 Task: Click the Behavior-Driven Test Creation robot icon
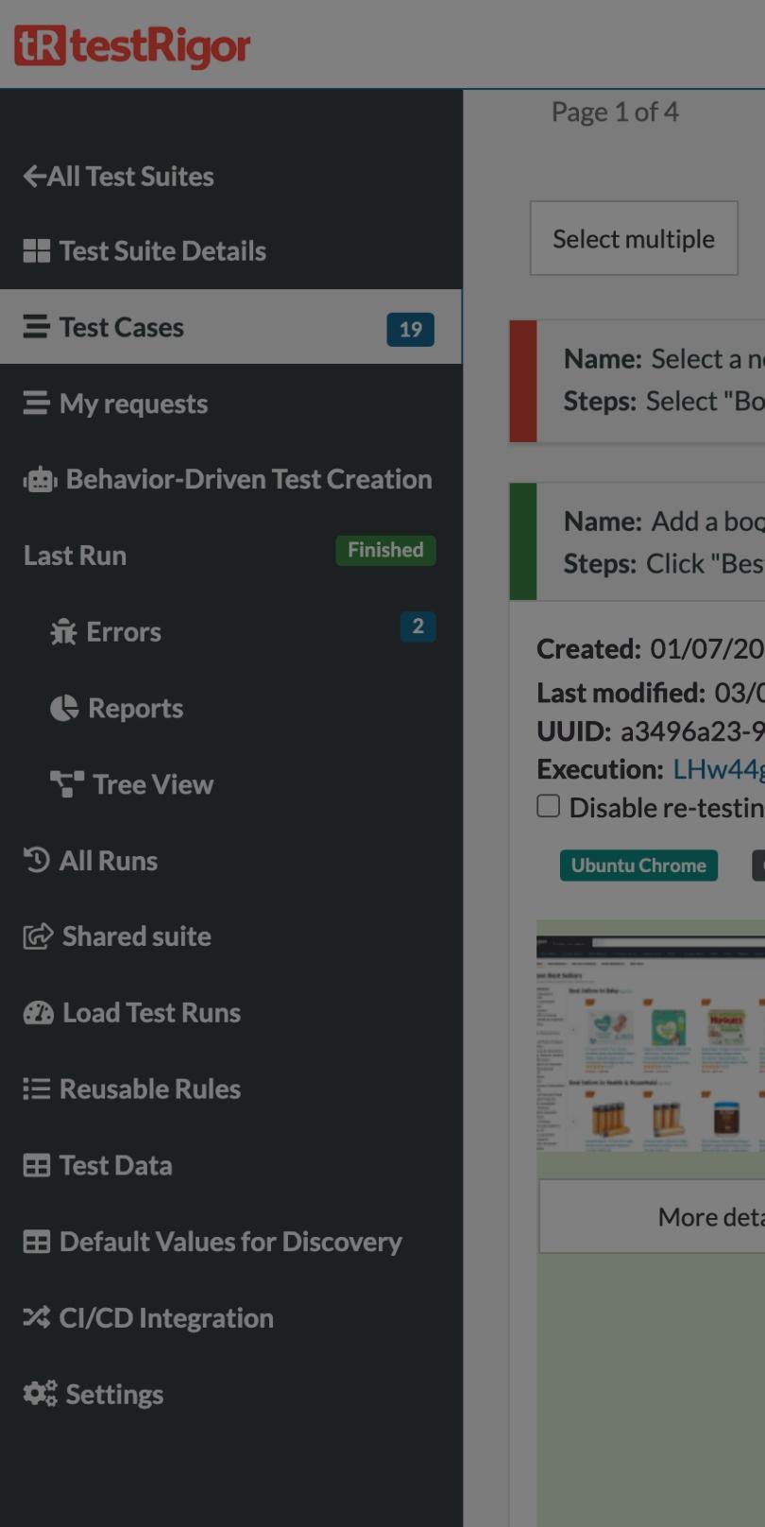(40, 479)
